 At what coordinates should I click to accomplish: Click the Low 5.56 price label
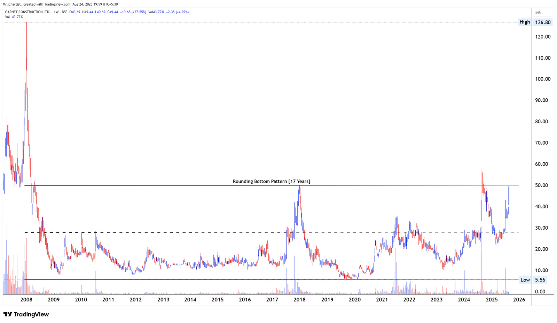click(x=540, y=280)
